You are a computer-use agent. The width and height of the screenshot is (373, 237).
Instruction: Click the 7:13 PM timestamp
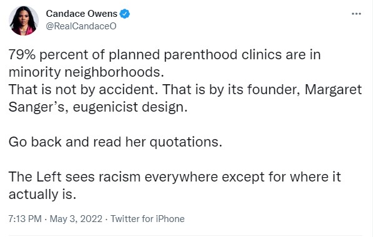click(x=25, y=219)
